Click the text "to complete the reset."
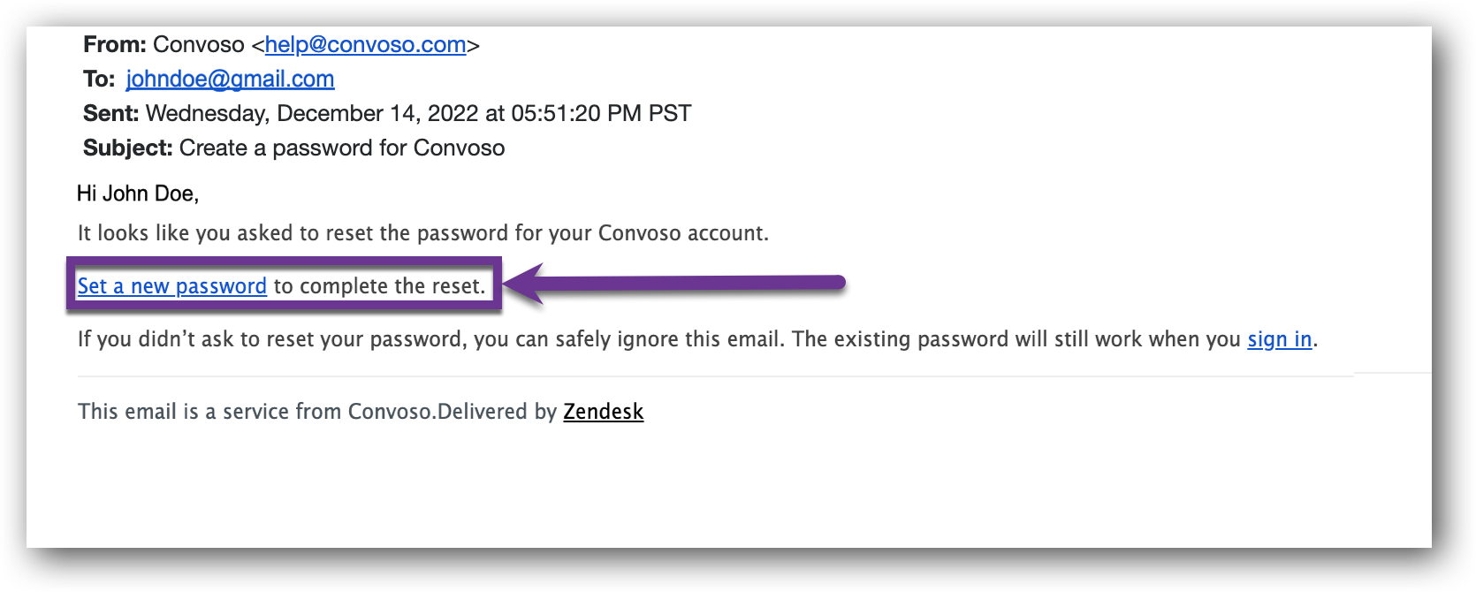The width and height of the screenshot is (1476, 592). [x=379, y=286]
